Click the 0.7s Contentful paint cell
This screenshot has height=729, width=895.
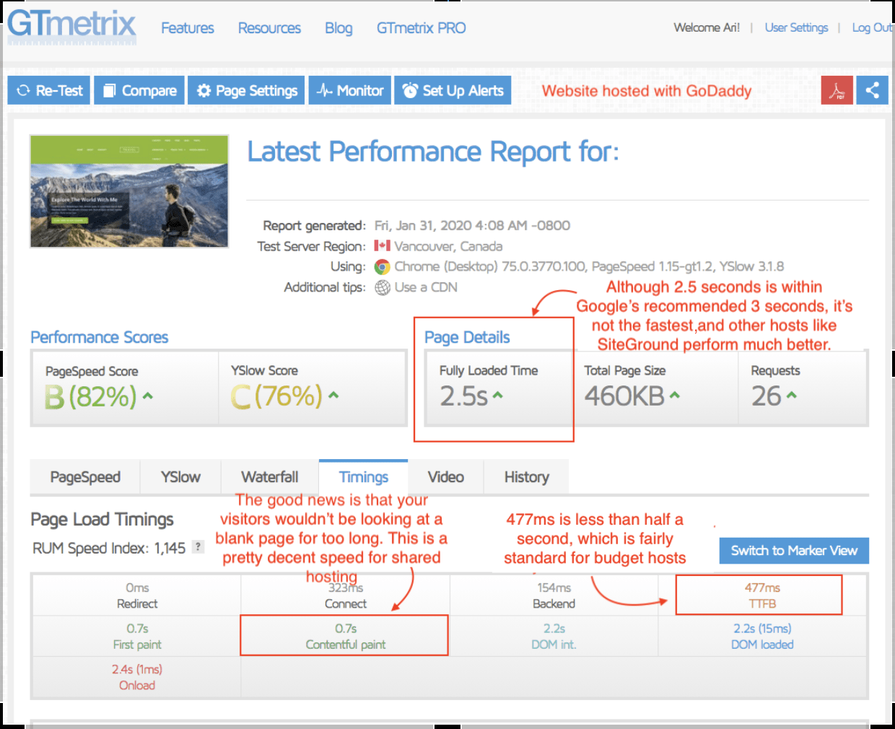point(345,637)
